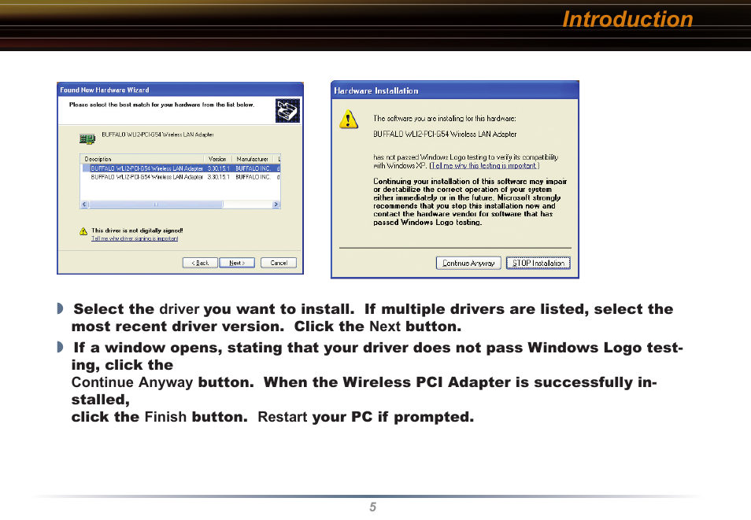Click STOP Installation button
Image resolution: width=751 pixels, height=520 pixels.
click(x=538, y=263)
